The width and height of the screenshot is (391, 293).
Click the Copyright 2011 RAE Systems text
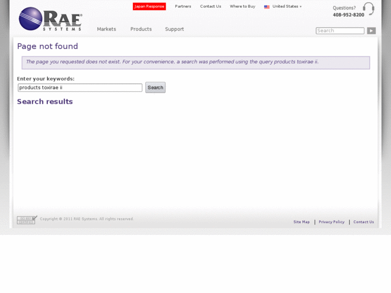click(87, 219)
